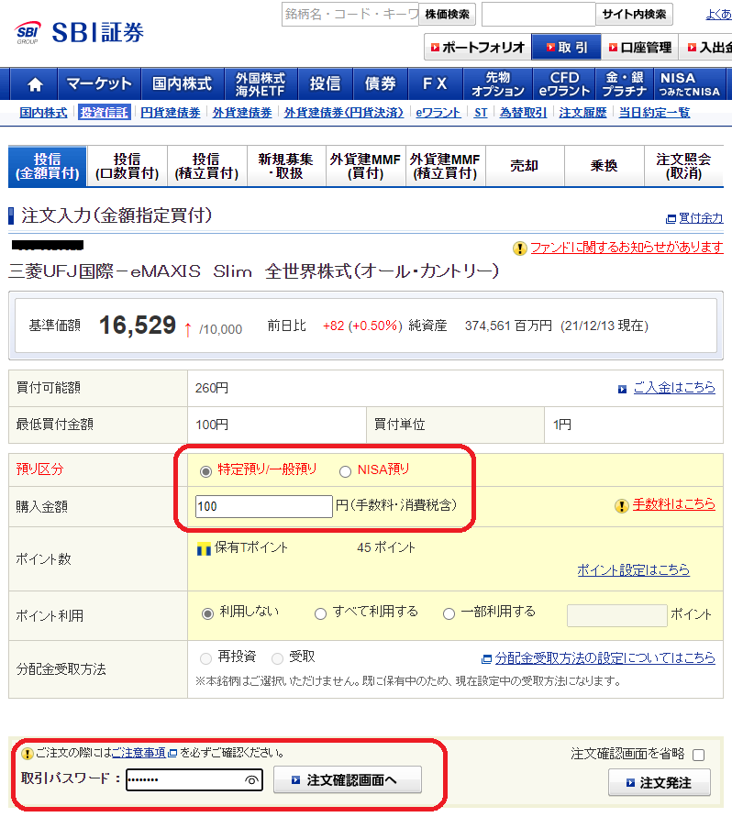Select 利用しない for point usage
Screen dimensions: 732x817
coord(207,613)
